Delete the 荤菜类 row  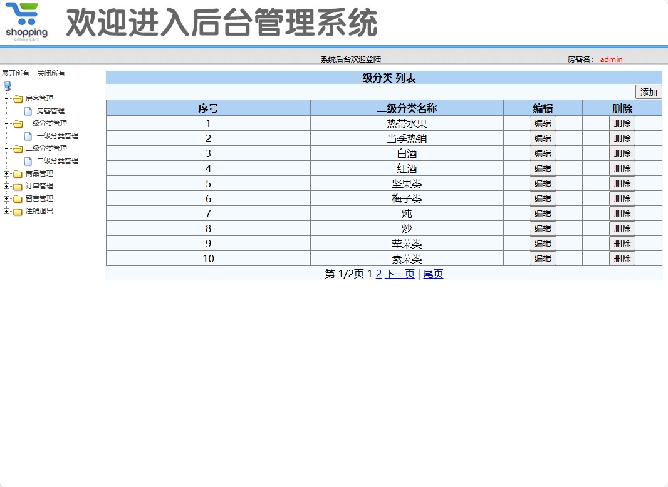[622, 243]
